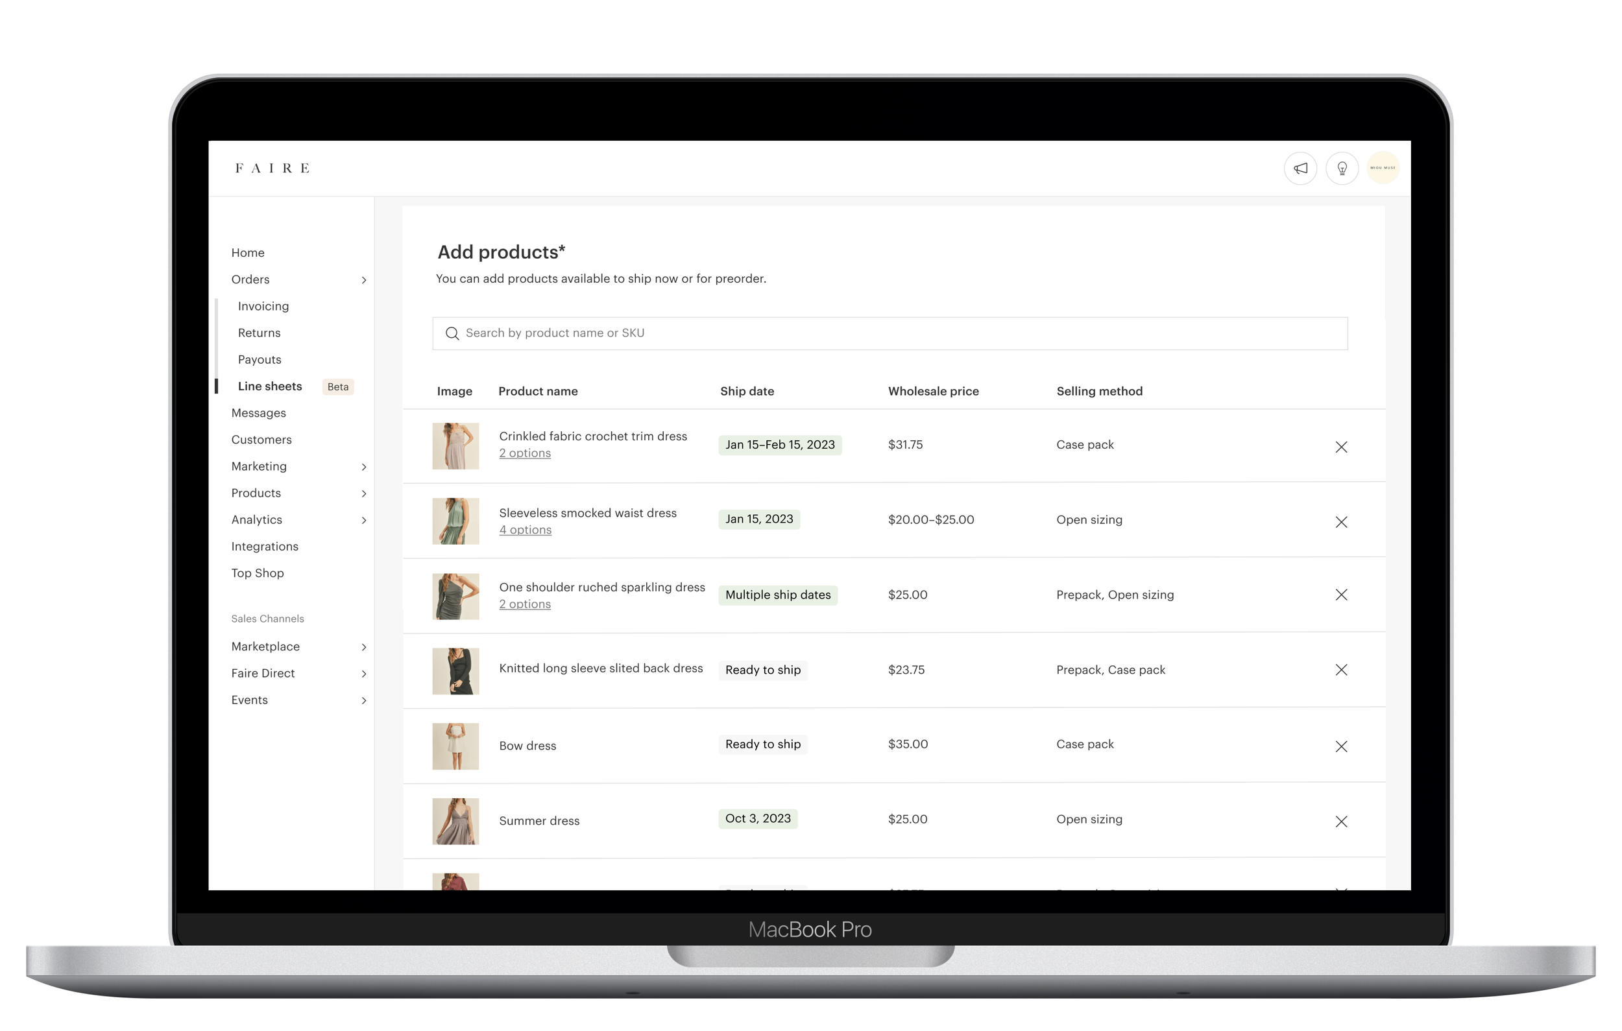Open 4 options link for Sleeveless dress
Screen dimensions: 1622x1031
tap(525, 530)
